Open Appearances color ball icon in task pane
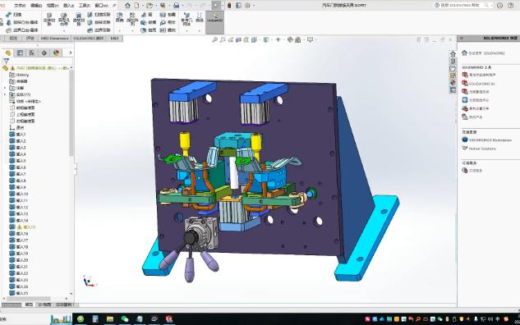Screen dimensions: 520x325 pos(453,83)
